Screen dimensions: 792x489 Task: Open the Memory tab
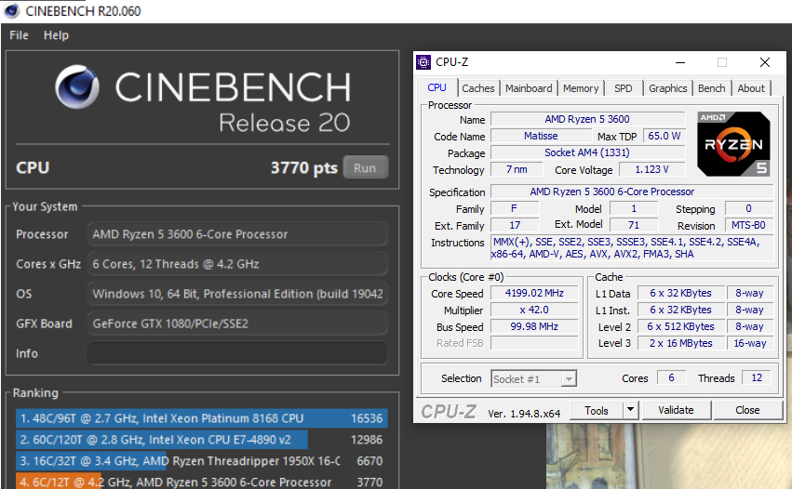(581, 88)
